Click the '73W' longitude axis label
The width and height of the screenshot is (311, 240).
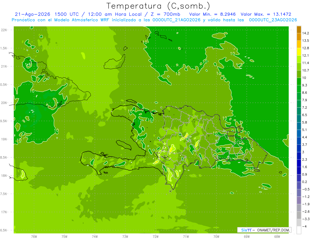click(x=125, y=237)
